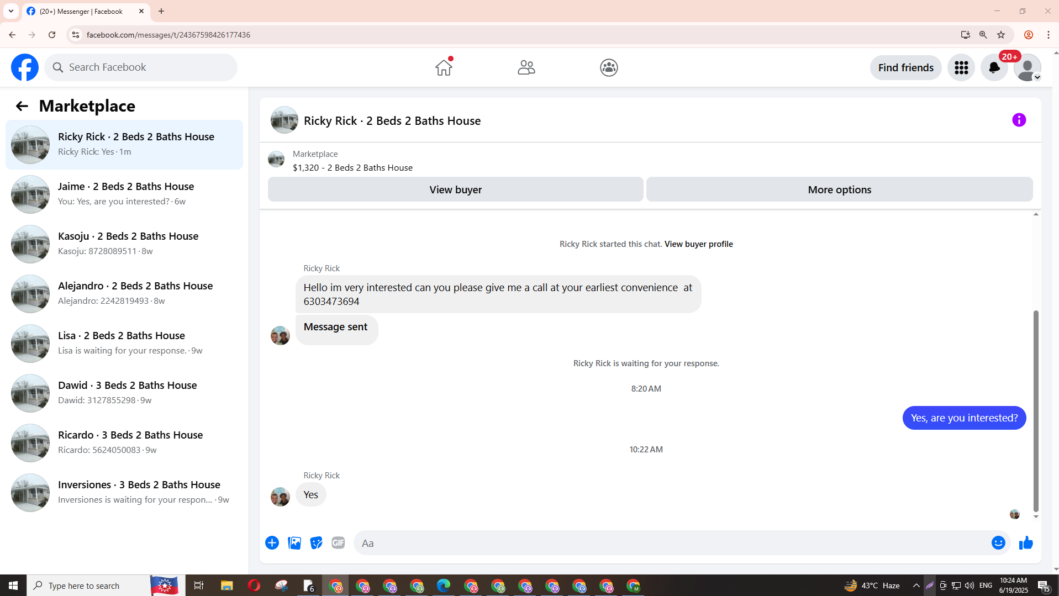Click Find friends button
This screenshot has height=596, width=1059.
[x=906, y=67]
